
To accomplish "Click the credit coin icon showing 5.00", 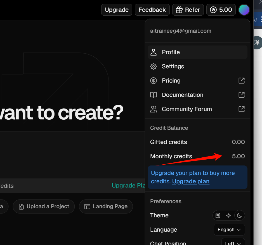I will [x=213, y=10].
